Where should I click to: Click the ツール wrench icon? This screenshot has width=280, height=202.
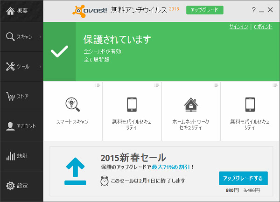pos(10,67)
